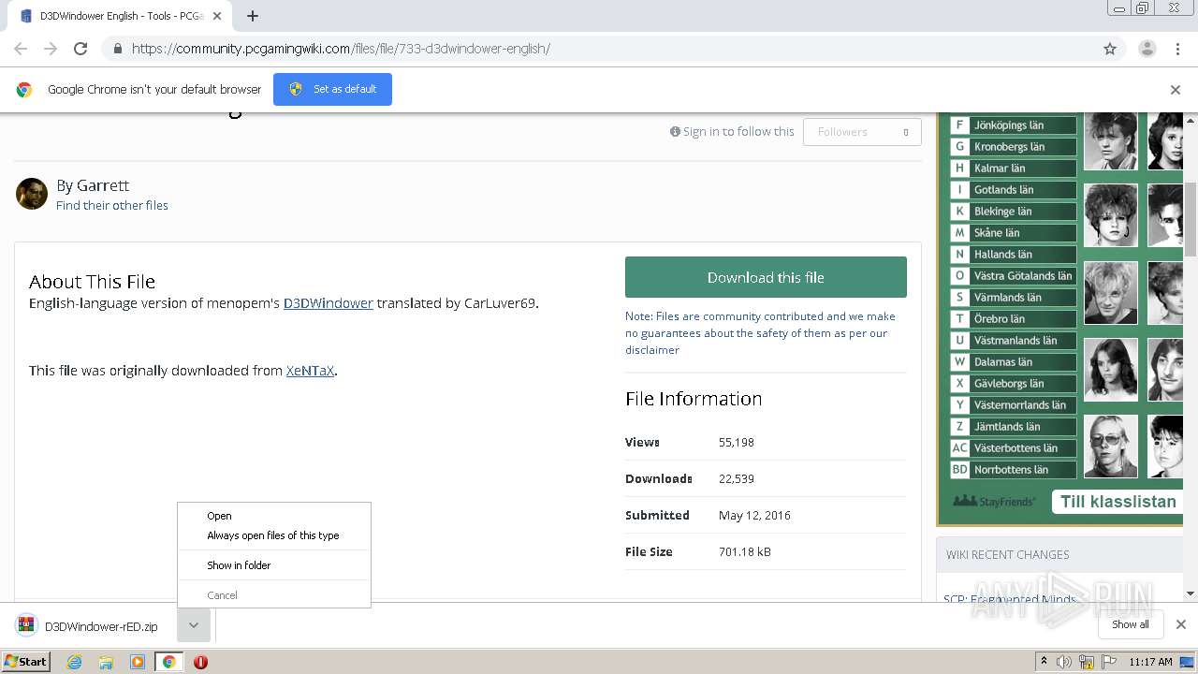The height and width of the screenshot is (674, 1198).
Task: Open the Followers dropdown
Action: click(x=862, y=132)
